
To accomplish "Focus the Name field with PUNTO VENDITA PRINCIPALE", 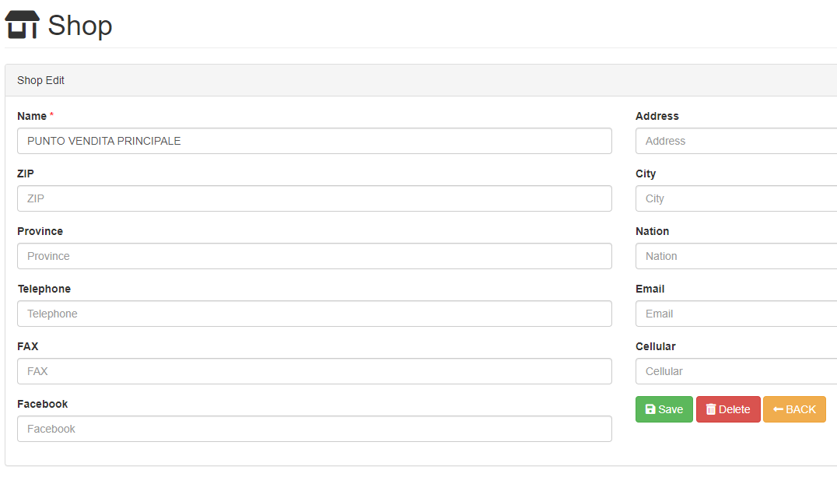I will [314, 141].
